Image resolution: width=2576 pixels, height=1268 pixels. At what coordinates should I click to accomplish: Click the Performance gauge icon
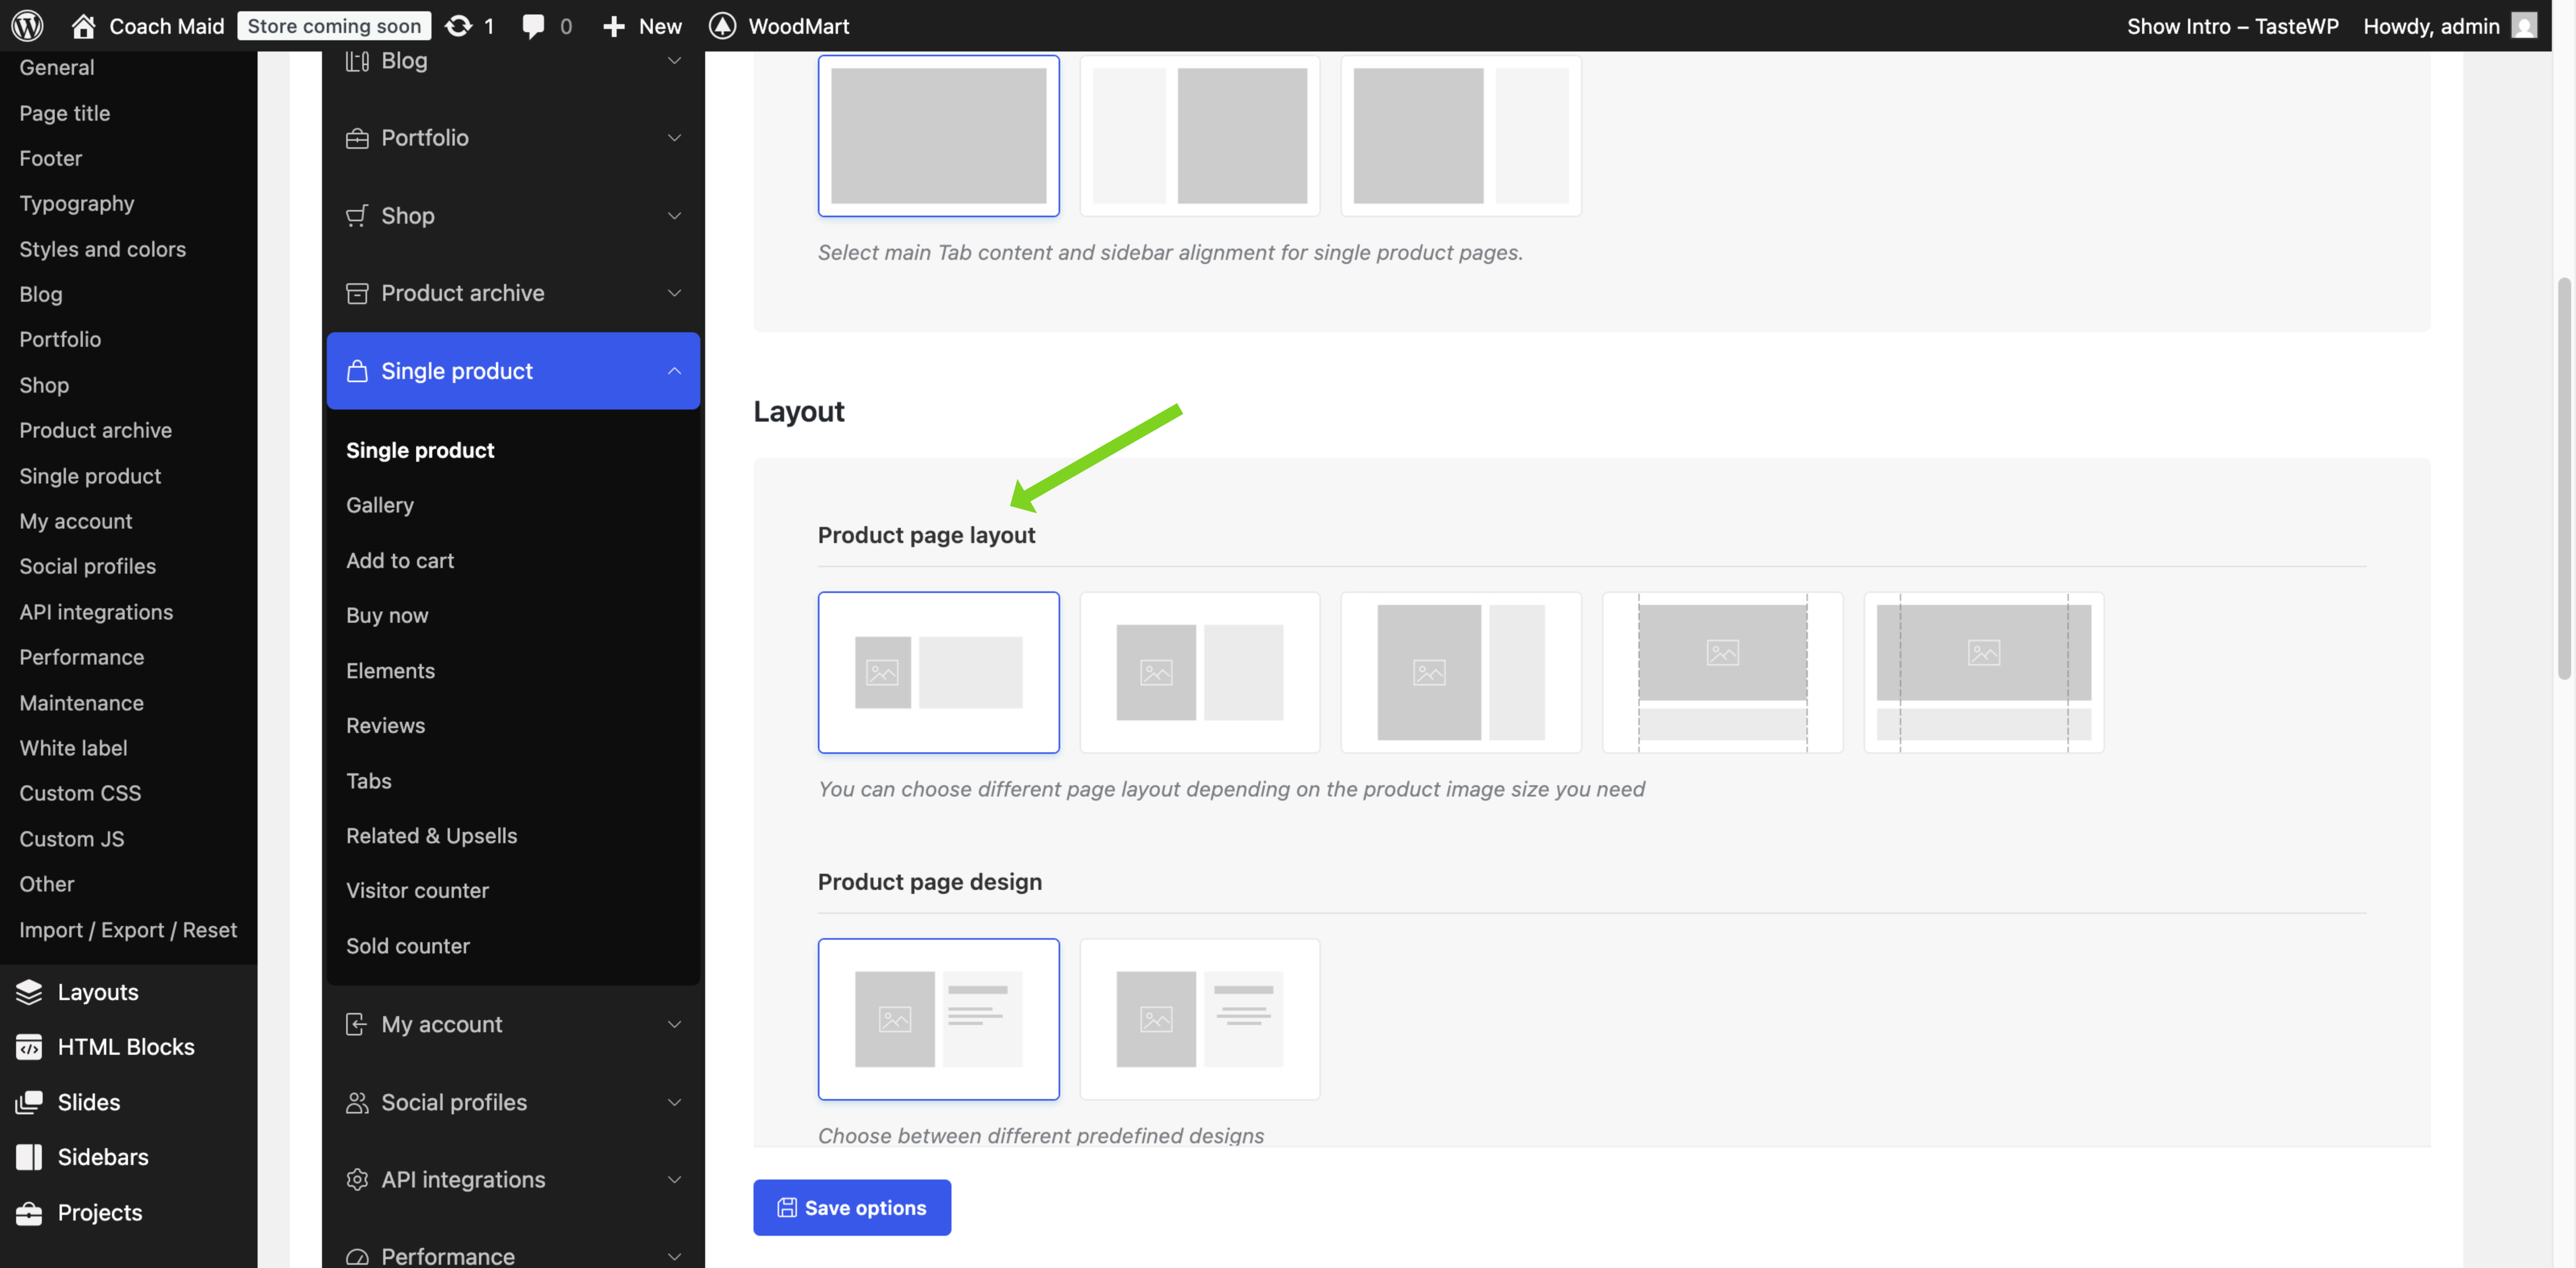click(x=357, y=1257)
